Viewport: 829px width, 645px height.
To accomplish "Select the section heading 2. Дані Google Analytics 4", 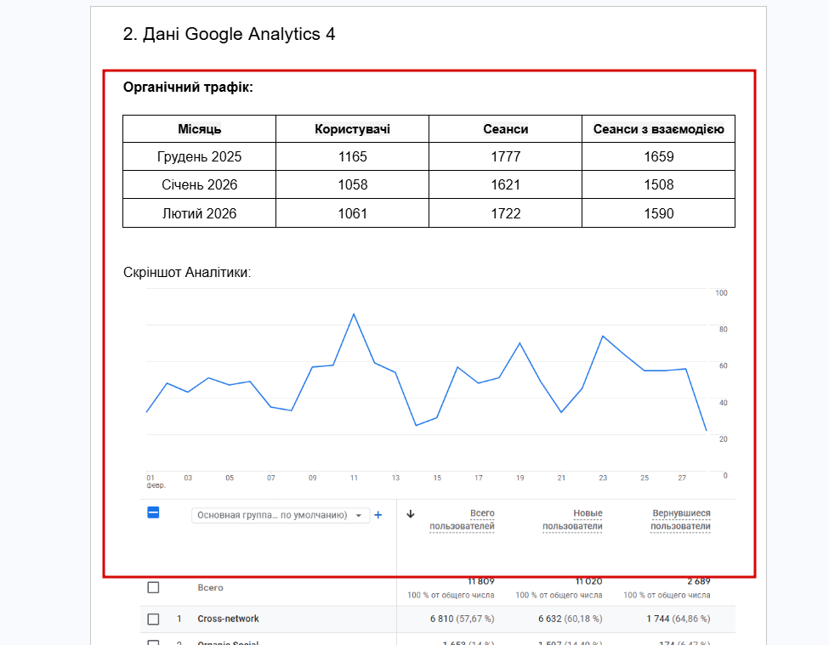I will (x=229, y=34).
